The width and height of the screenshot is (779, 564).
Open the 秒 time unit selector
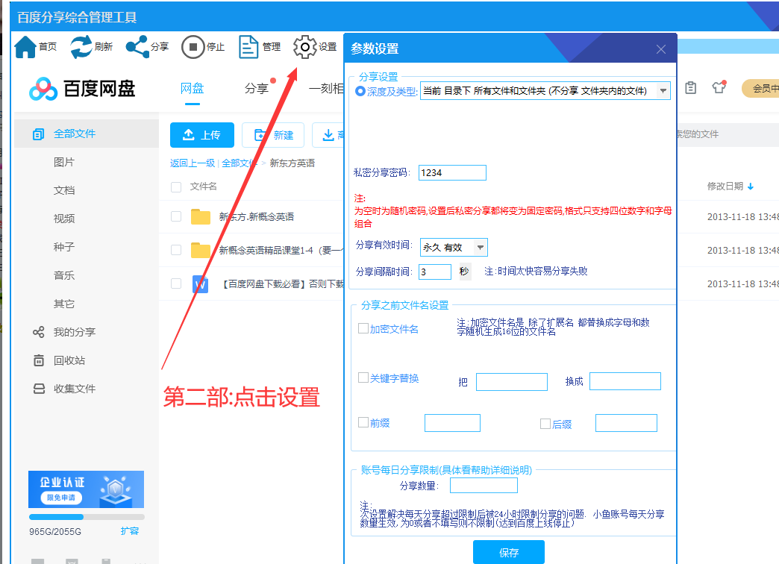click(464, 272)
